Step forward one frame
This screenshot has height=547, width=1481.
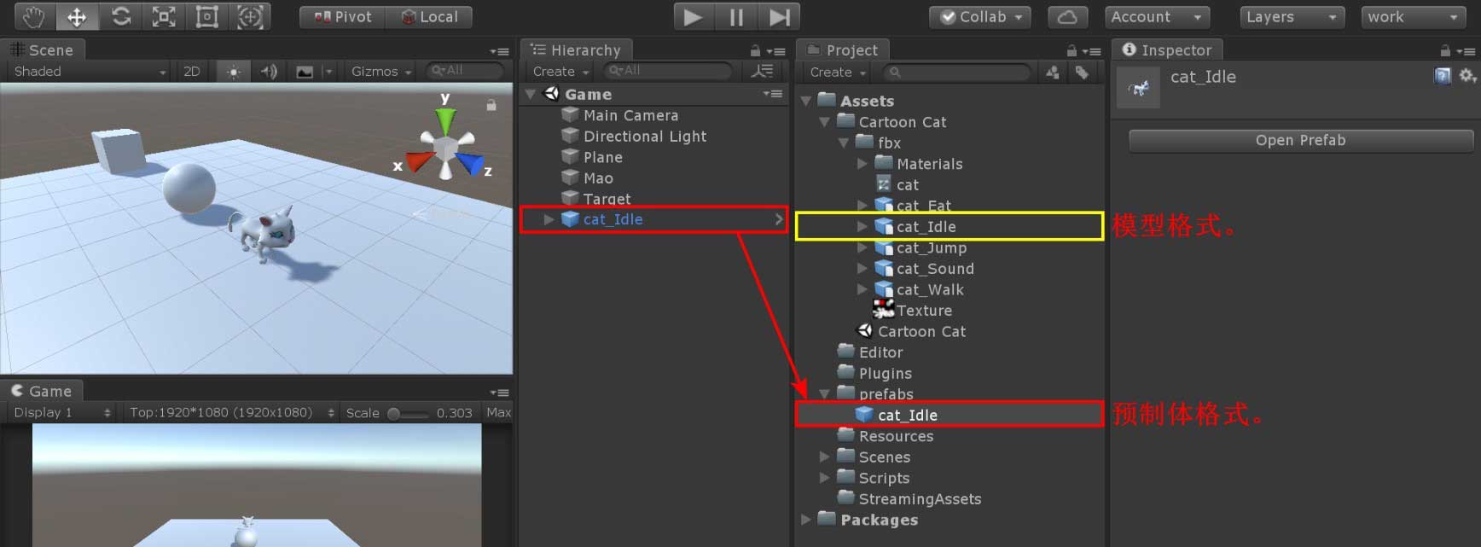(780, 17)
